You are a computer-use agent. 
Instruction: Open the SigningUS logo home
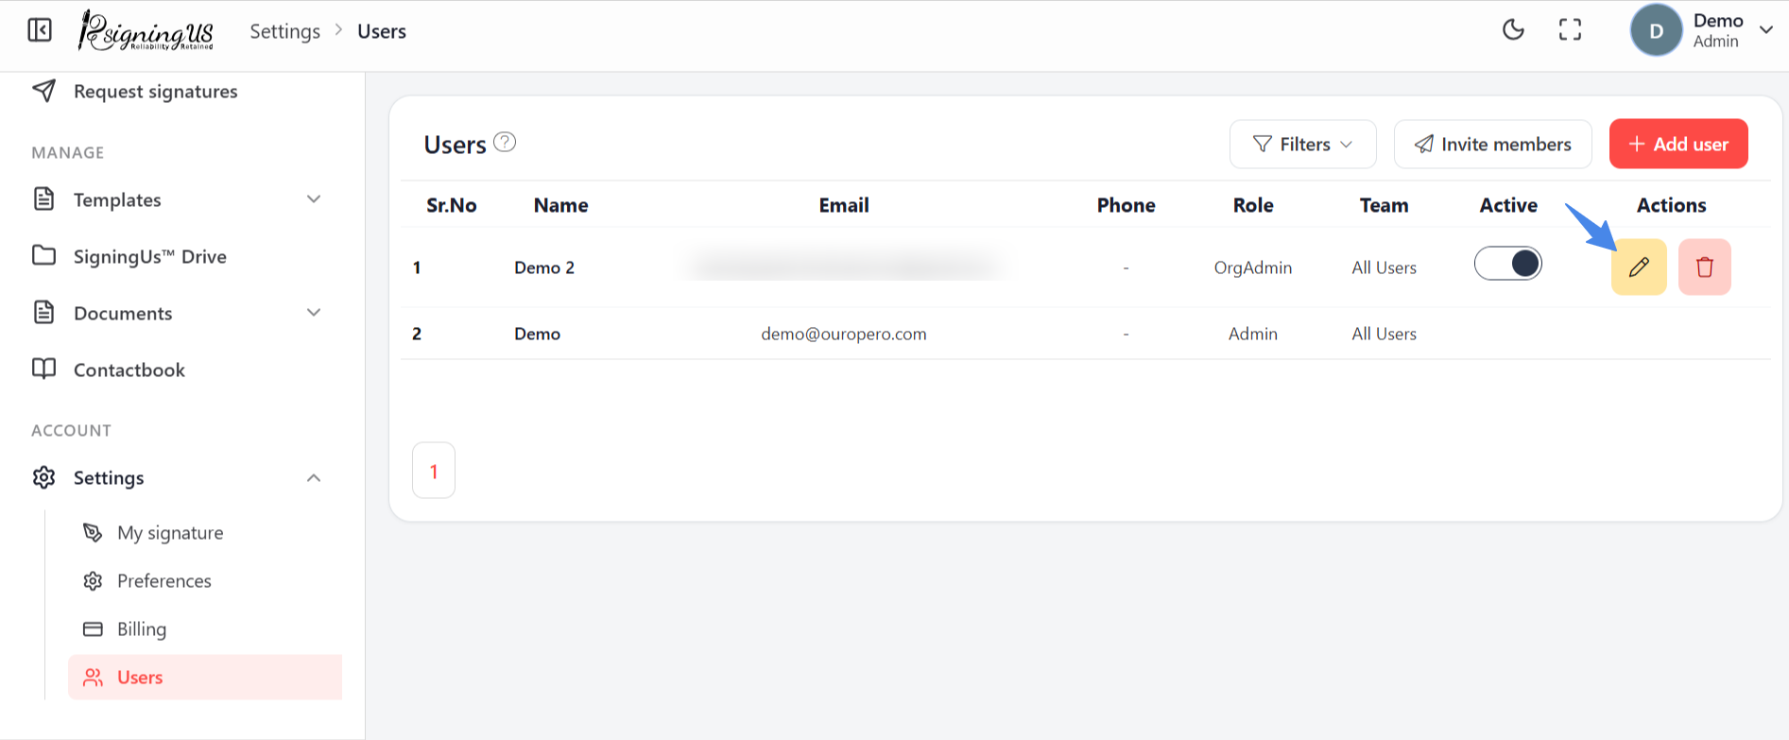[146, 30]
